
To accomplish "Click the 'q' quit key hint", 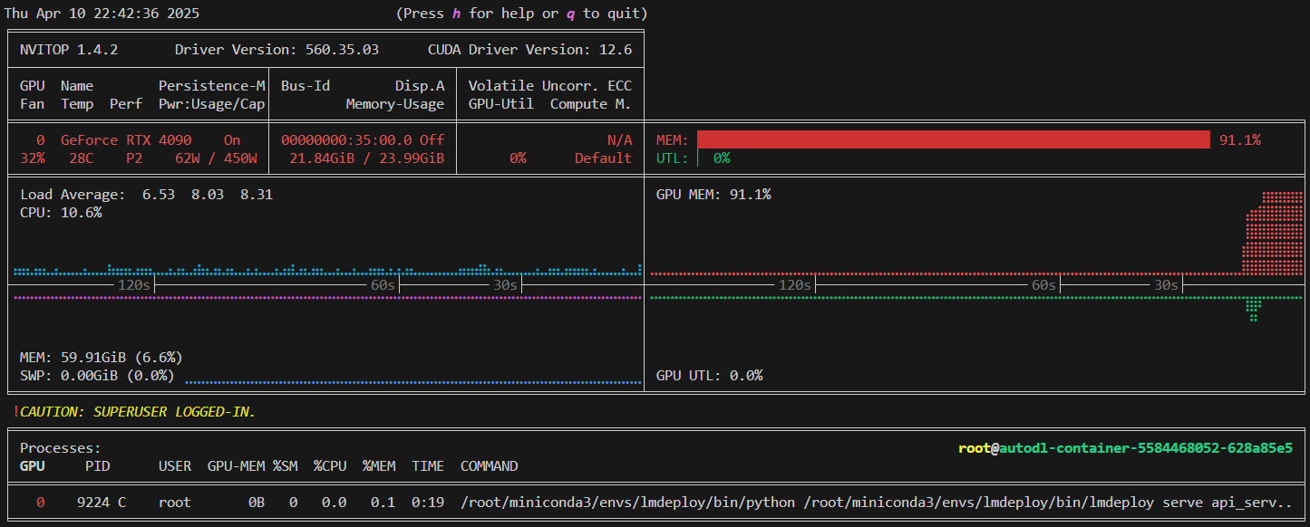I will 570,14.
